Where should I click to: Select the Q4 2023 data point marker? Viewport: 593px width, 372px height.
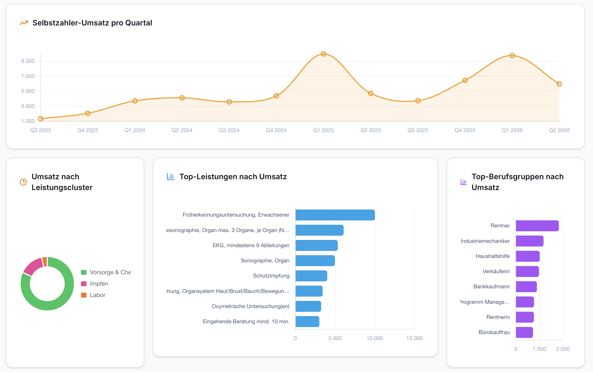(x=88, y=113)
